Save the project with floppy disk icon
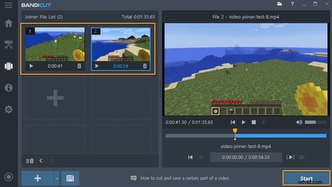The height and width of the screenshot is (187, 332). click(70, 178)
